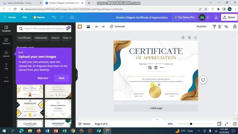Open the Templates sidebar panel
Screen dimensions: 238x134
6,28
